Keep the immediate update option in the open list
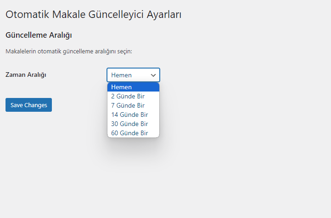The height and width of the screenshot is (218, 331). pyautogui.click(x=133, y=87)
